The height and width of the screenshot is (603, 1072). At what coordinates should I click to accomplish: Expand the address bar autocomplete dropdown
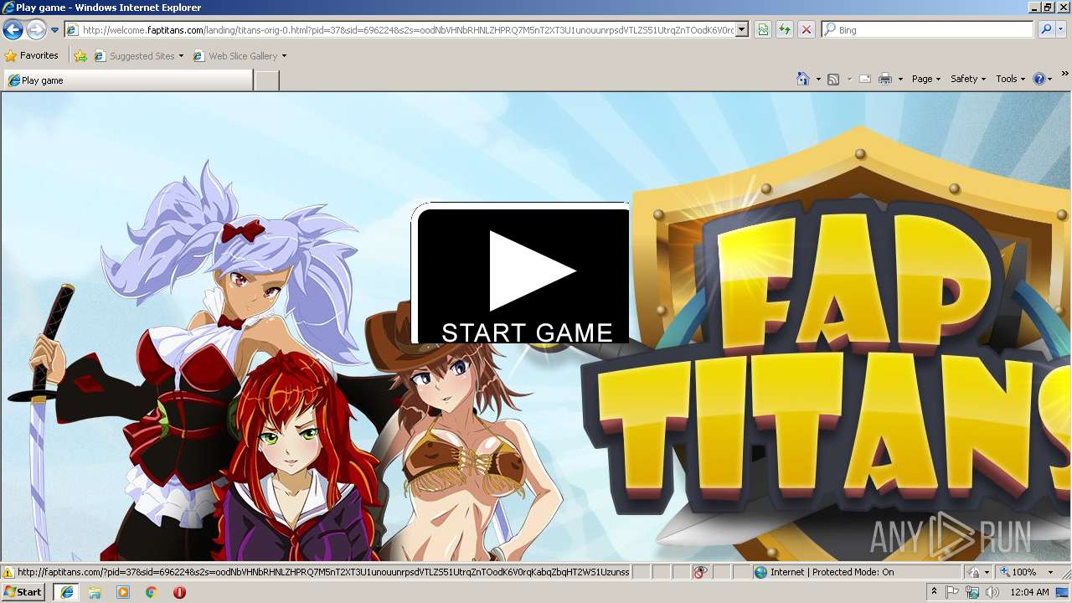coord(742,30)
